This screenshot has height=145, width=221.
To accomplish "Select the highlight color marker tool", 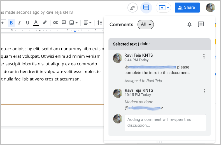I will (45, 23).
